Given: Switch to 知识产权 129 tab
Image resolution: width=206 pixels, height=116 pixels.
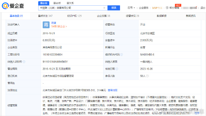Looking at the screenshot, I should 74,16.
